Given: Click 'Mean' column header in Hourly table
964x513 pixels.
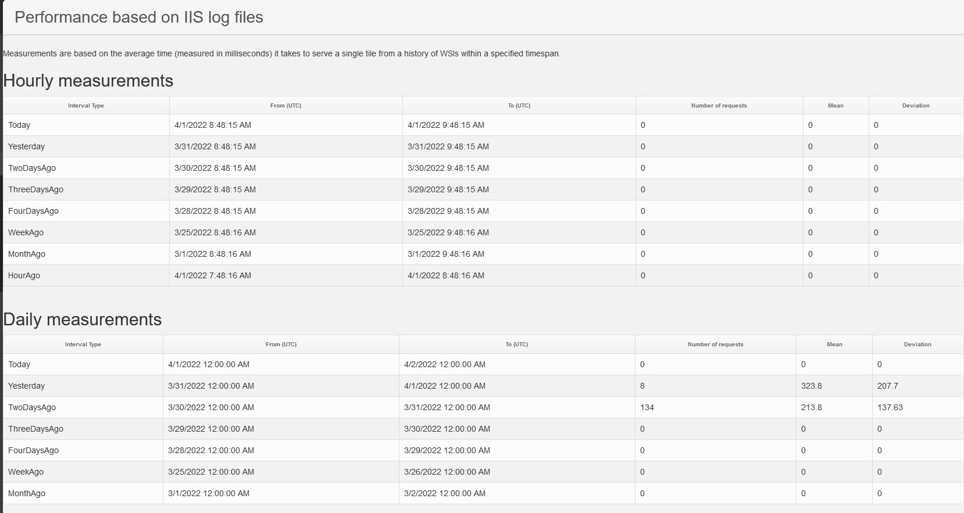Looking at the screenshot, I should click(836, 106).
